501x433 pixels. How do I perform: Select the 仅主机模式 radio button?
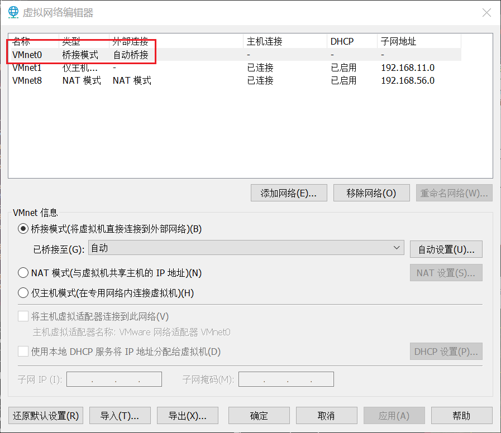tap(23, 293)
